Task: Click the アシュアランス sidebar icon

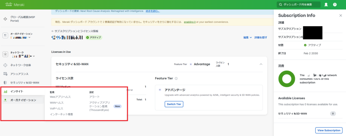Action: tap(5, 74)
